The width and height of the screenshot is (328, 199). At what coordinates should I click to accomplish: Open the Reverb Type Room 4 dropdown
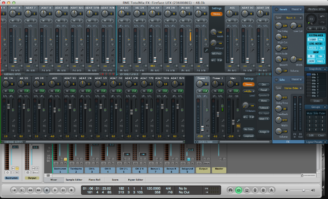pos(289,18)
